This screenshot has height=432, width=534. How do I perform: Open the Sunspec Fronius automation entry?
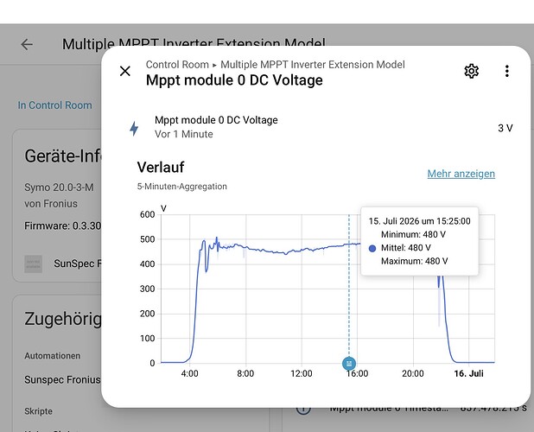(x=62, y=379)
